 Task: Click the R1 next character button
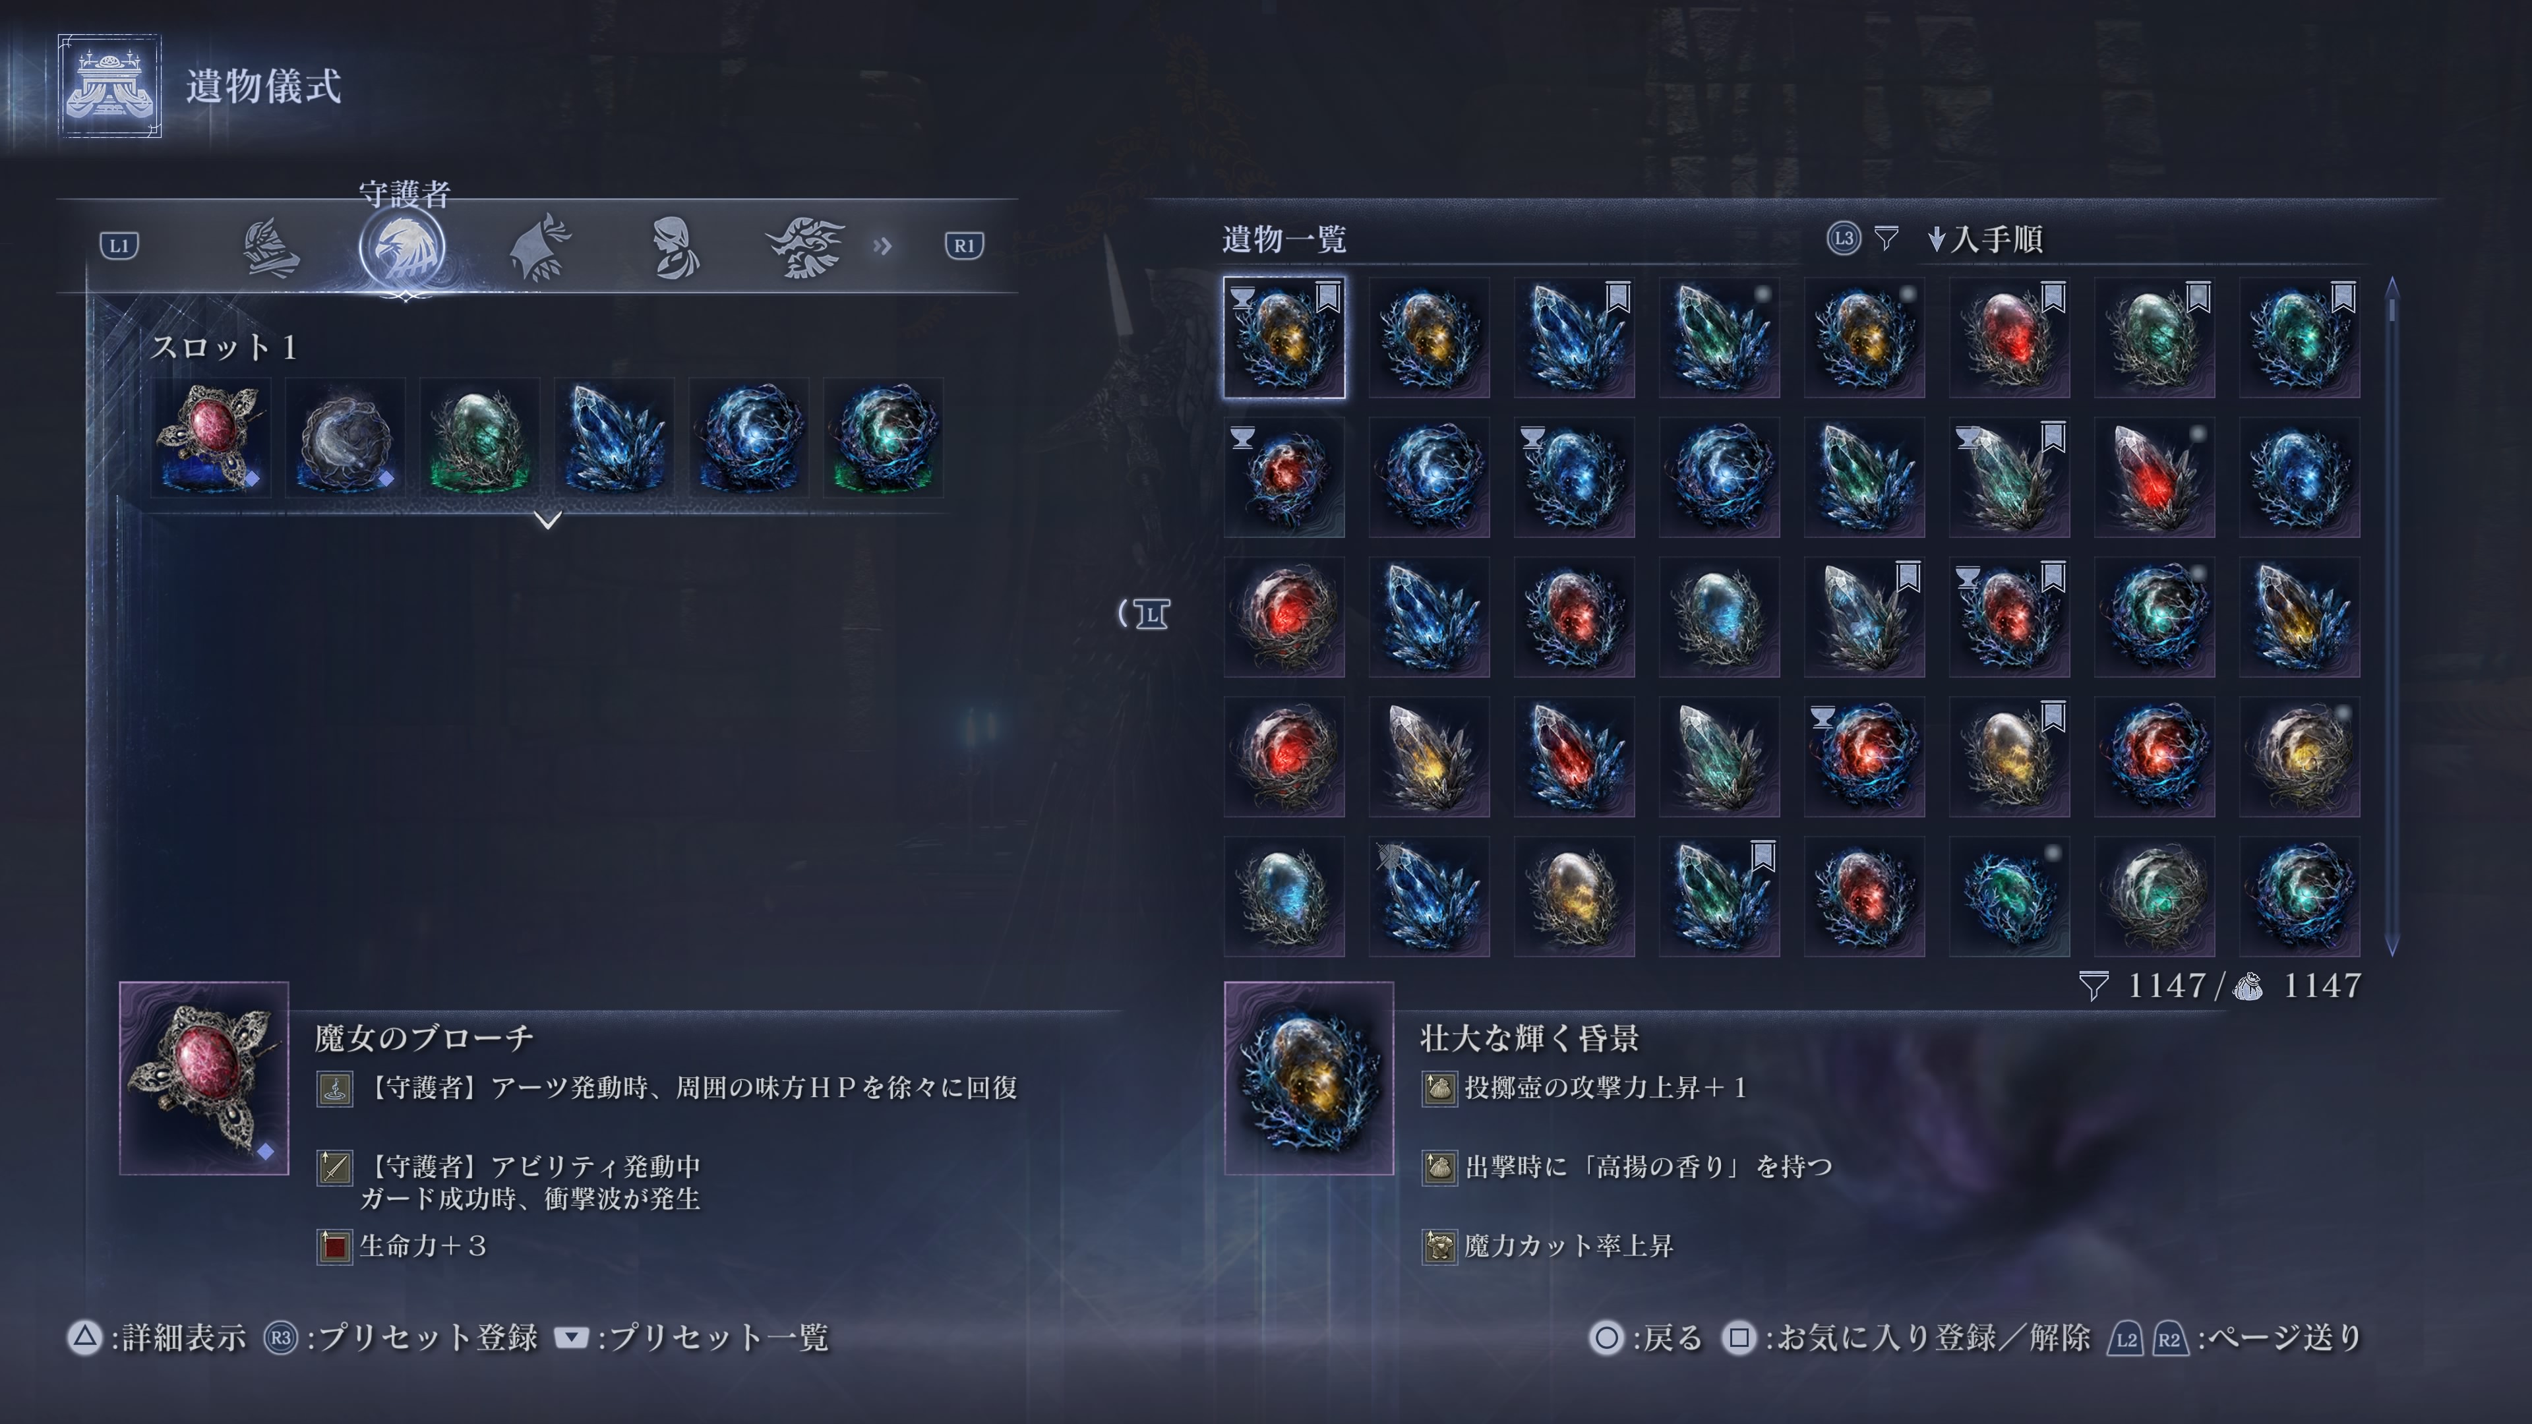[x=963, y=246]
